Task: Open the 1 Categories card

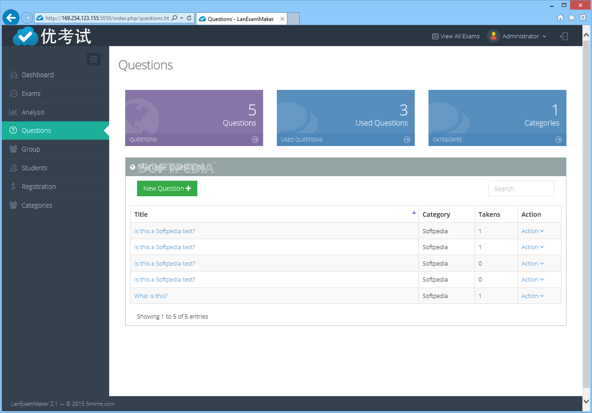Action: click(497, 118)
